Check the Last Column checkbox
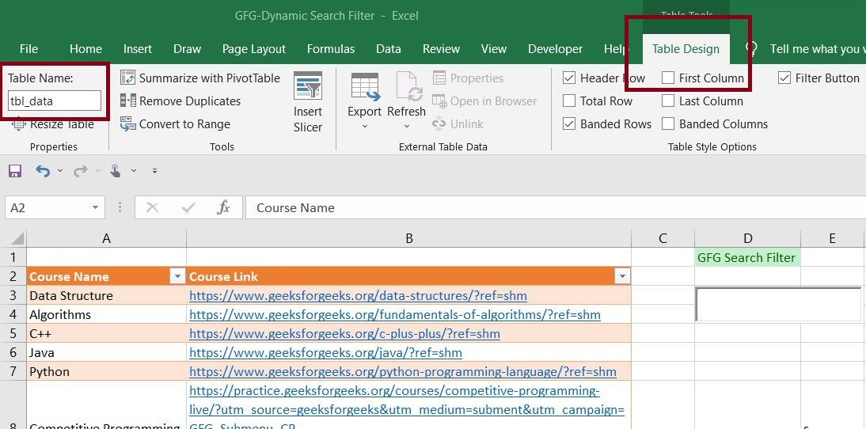 [x=668, y=101]
